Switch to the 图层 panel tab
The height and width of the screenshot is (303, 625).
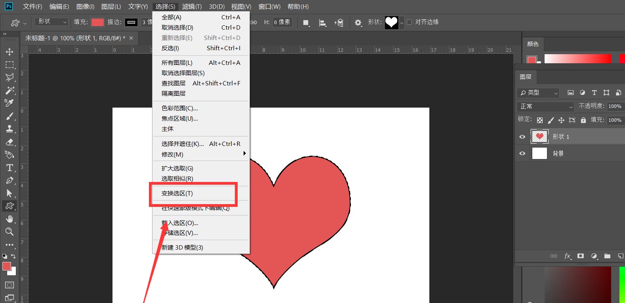526,77
